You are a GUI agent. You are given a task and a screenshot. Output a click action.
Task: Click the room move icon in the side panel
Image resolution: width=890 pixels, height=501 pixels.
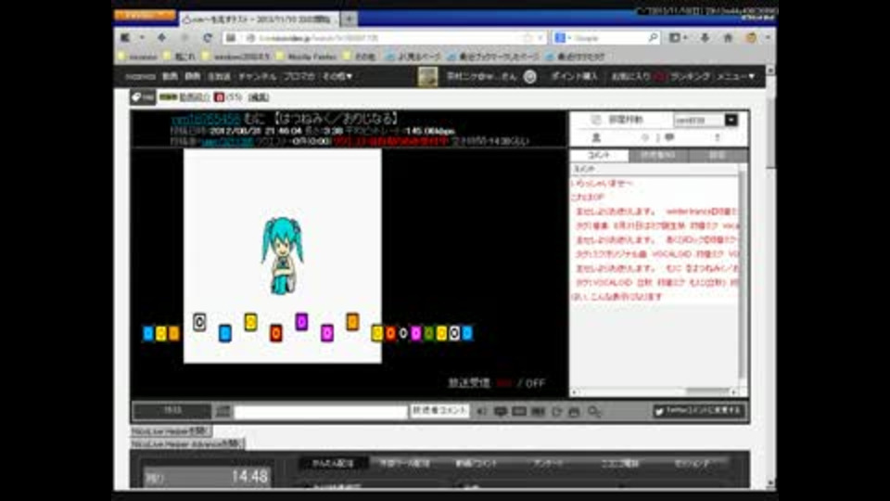pos(595,120)
